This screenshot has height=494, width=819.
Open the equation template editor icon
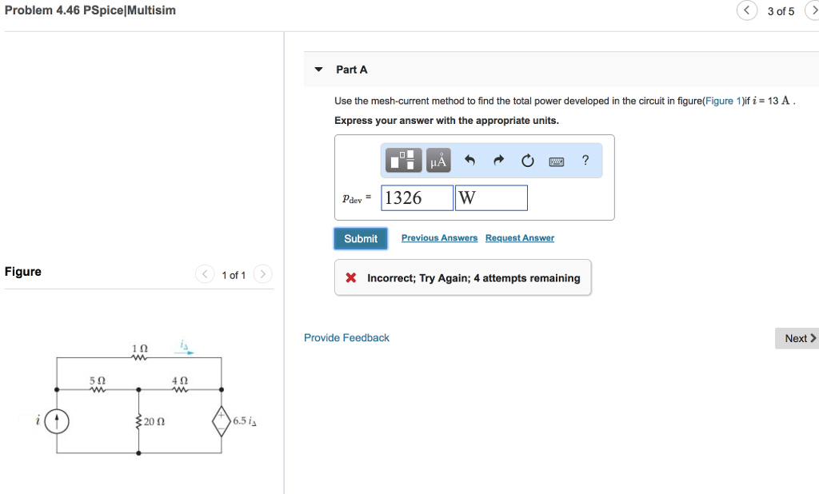click(403, 160)
